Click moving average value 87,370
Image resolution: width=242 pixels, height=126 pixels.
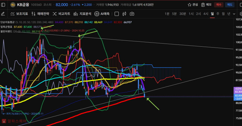point(69,22)
